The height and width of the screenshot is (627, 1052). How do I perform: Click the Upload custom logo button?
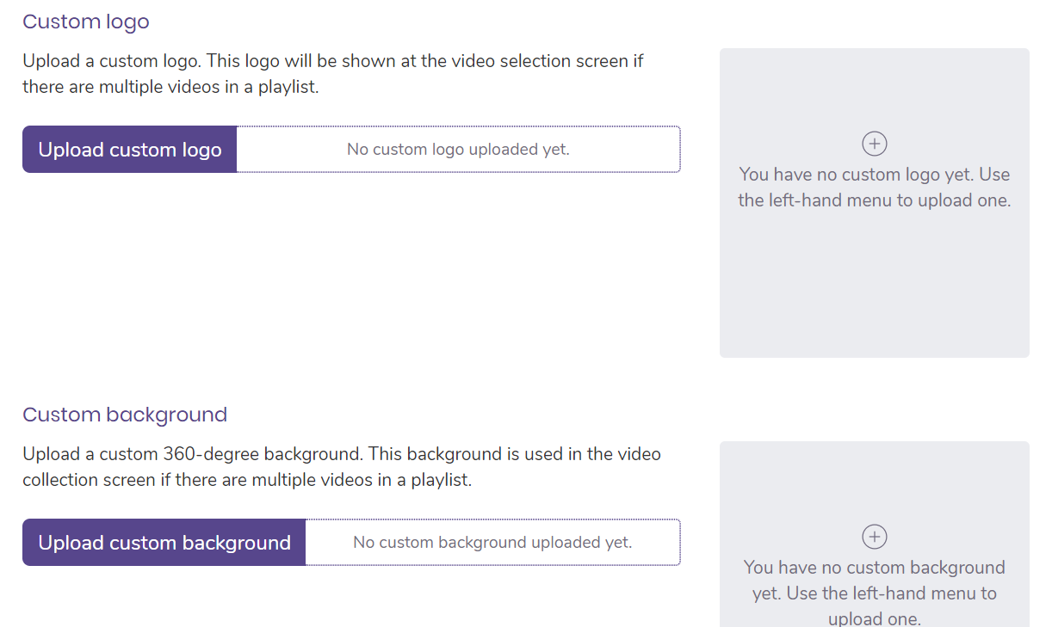point(129,149)
